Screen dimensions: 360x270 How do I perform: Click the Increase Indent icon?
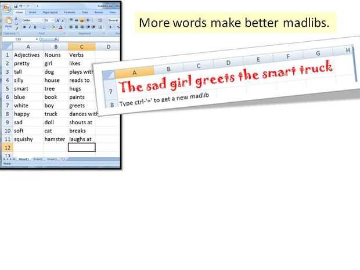[x=93, y=27]
